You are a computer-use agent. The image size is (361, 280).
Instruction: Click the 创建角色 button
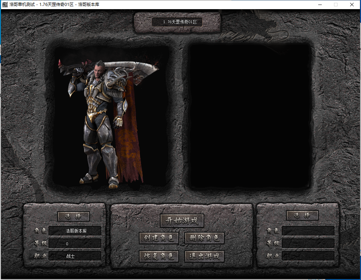(x=159, y=238)
